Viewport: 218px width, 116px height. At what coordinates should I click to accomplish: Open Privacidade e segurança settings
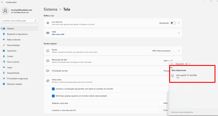(x=20, y=78)
